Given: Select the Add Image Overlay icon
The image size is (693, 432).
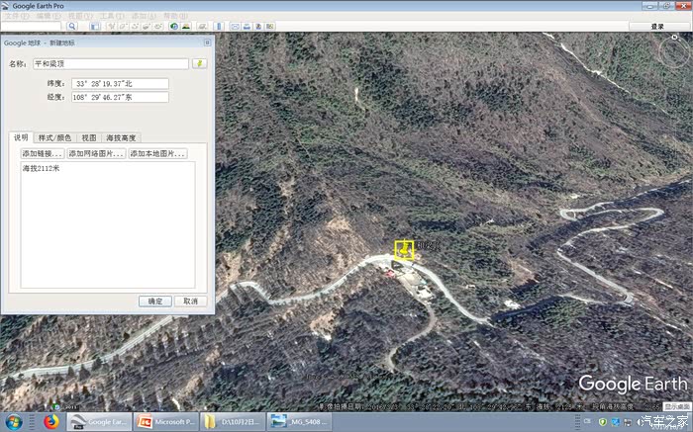Looking at the screenshot, I should [x=147, y=26].
